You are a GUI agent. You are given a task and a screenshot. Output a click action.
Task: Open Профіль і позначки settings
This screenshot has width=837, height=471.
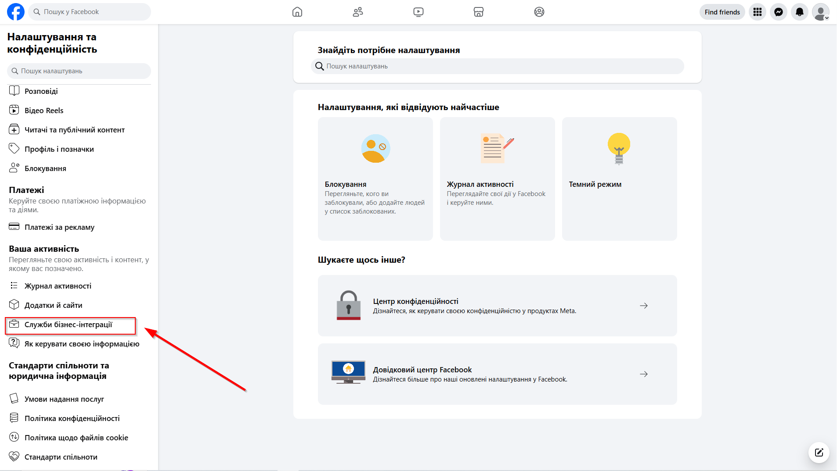(x=79, y=149)
